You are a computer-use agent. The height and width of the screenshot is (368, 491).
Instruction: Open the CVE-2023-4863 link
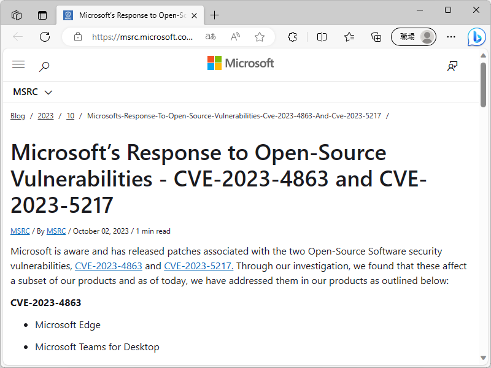click(x=109, y=266)
